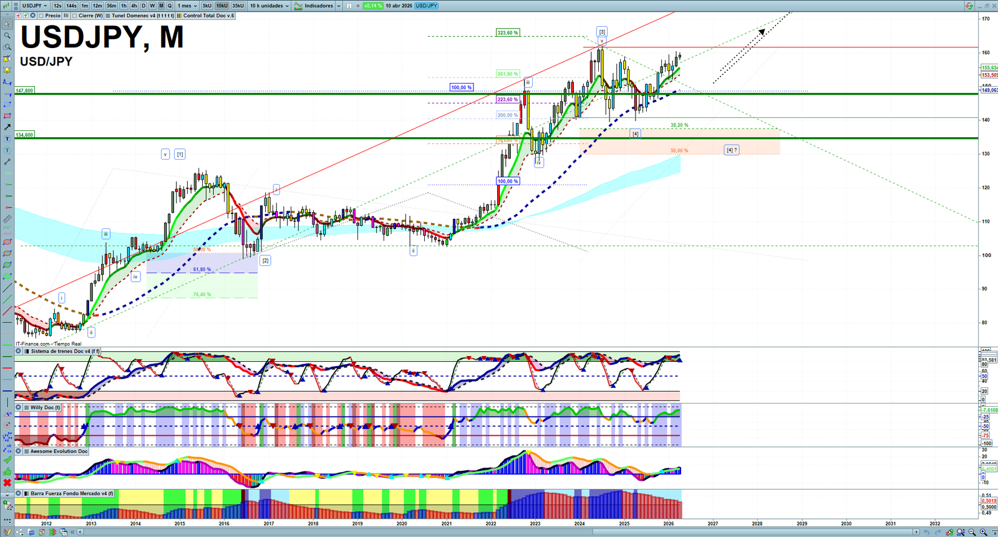Open the USDJPY symbol dropdown

34,6
